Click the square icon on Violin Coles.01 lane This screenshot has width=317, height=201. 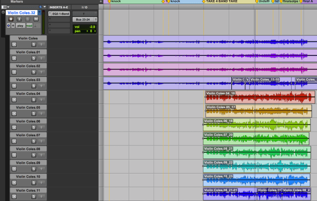[14, 59]
